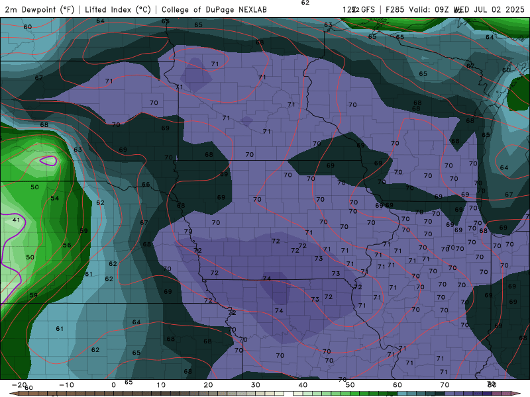Screen dimensions: 530x397
Task: Click the "30" color scale label
Action: click(x=256, y=385)
